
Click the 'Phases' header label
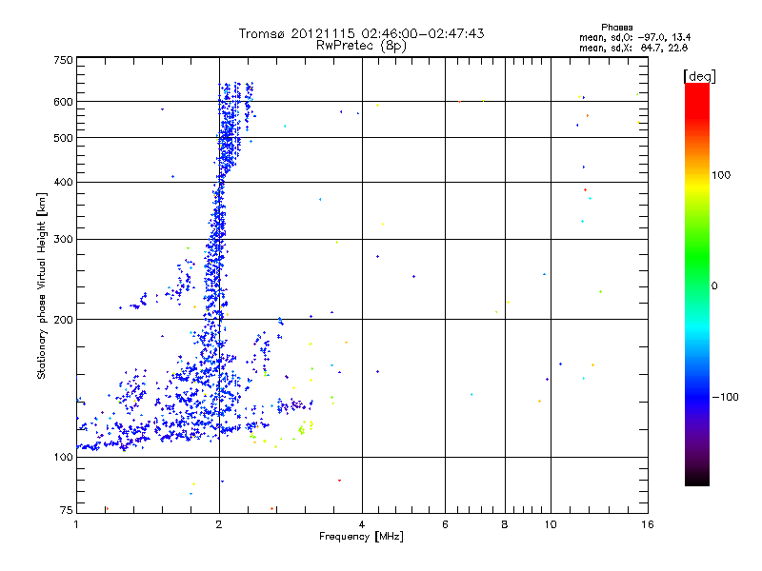point(616,28)
